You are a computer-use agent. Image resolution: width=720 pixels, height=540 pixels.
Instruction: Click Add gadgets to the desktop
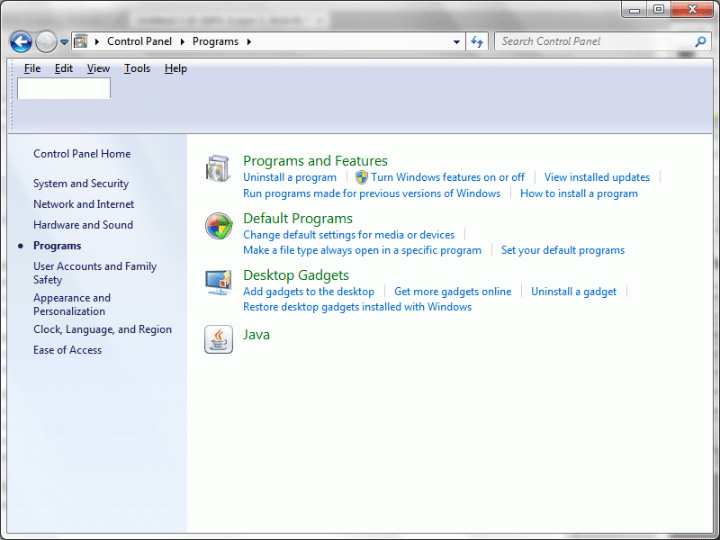309,292
